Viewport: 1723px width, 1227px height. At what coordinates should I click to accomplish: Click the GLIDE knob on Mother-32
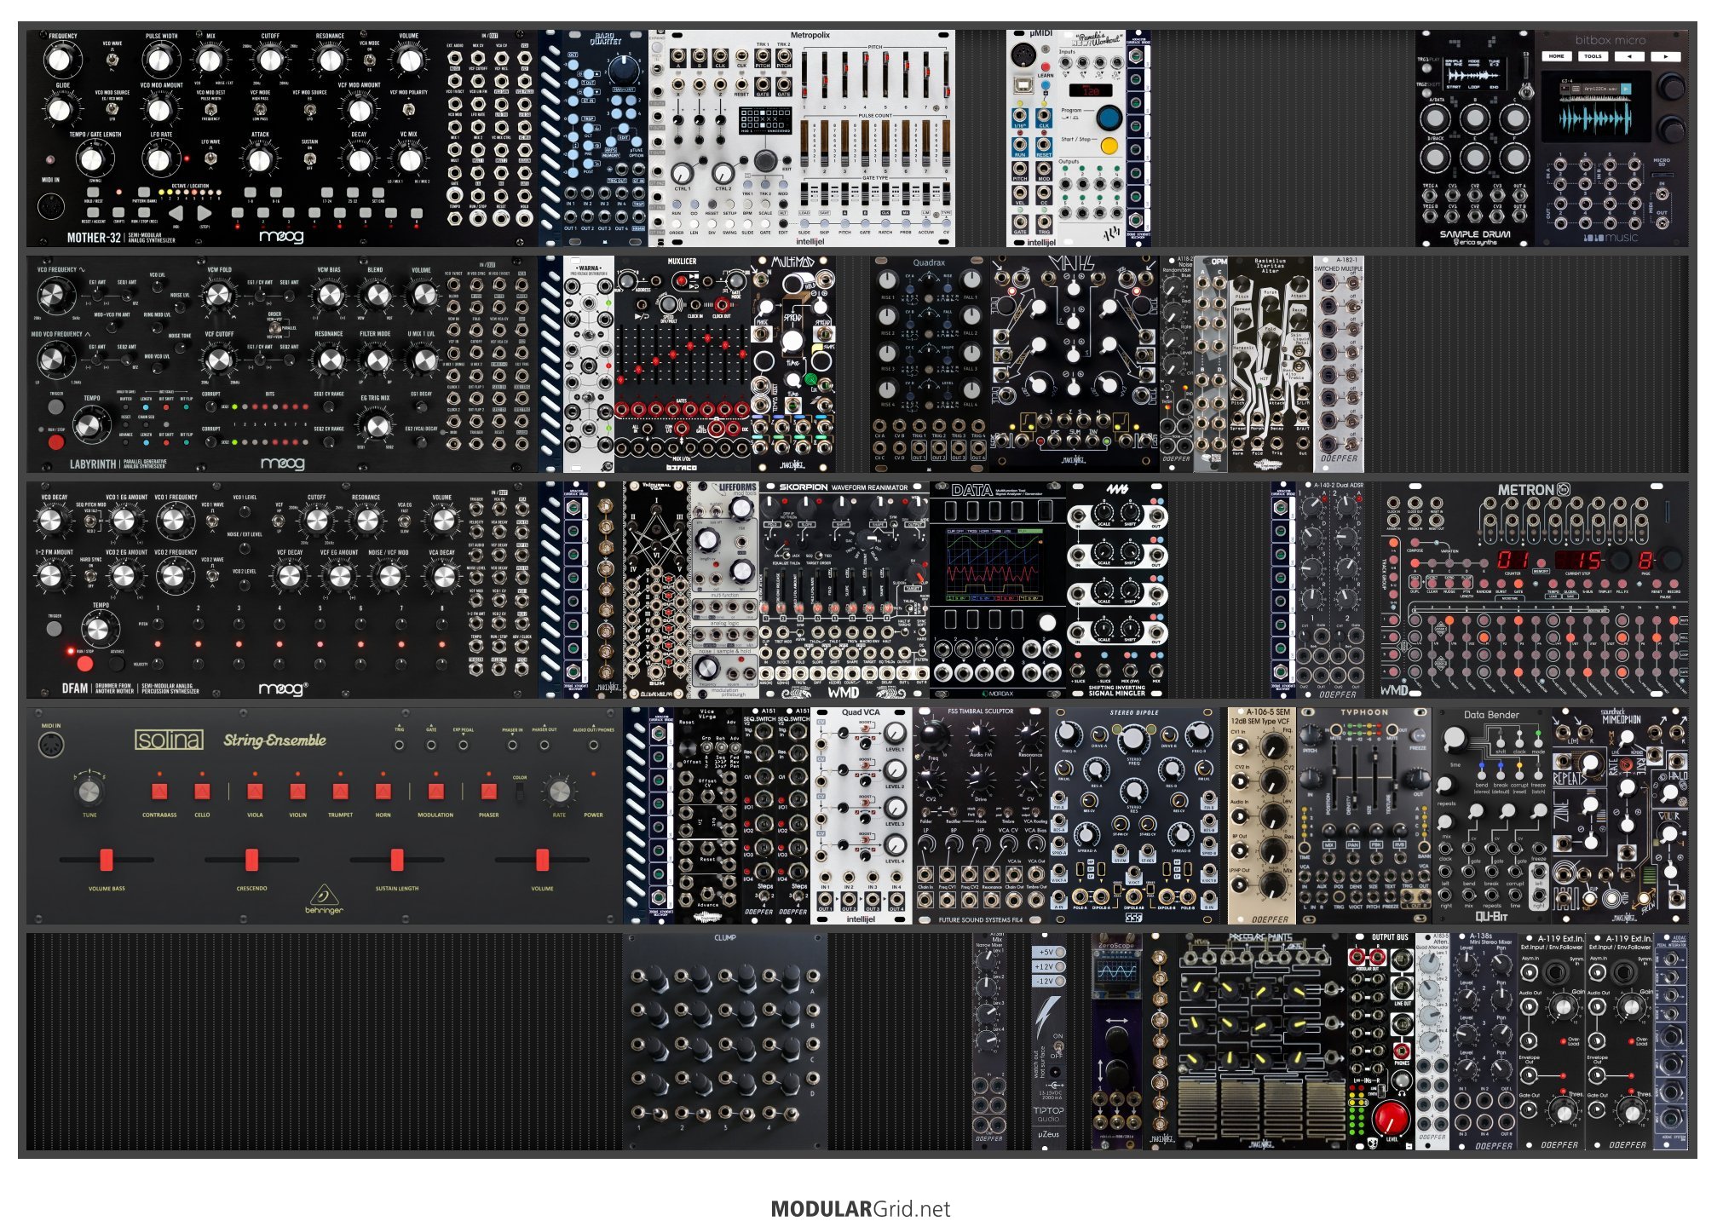pos(58,109)
